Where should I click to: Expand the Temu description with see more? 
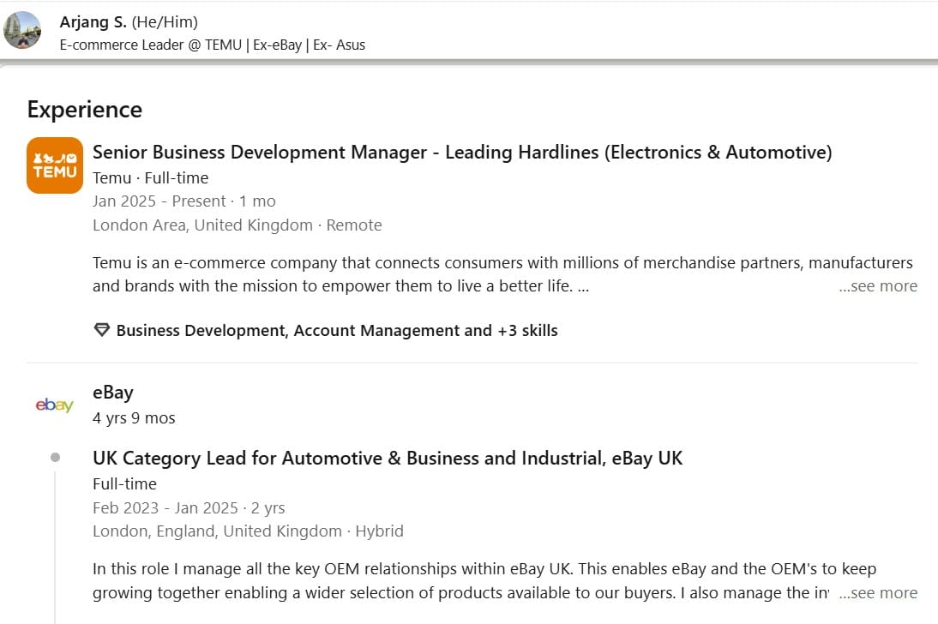[x=878, y=286]
